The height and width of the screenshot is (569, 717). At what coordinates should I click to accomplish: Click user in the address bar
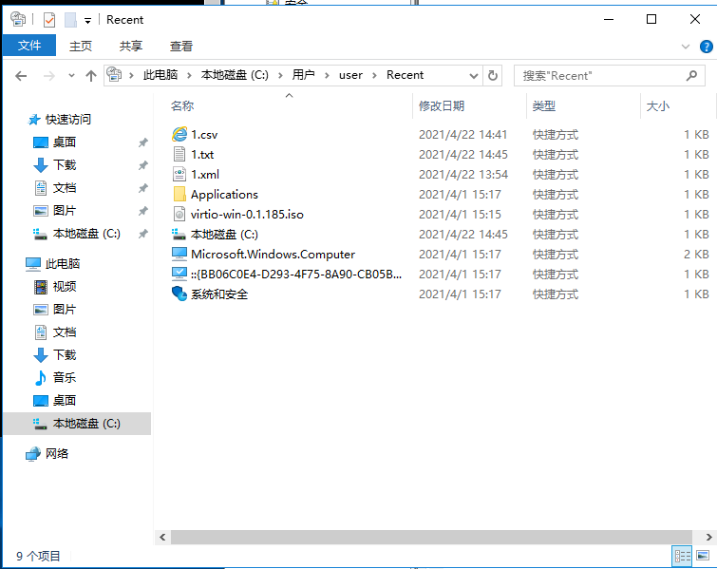[x=350, y=75]
